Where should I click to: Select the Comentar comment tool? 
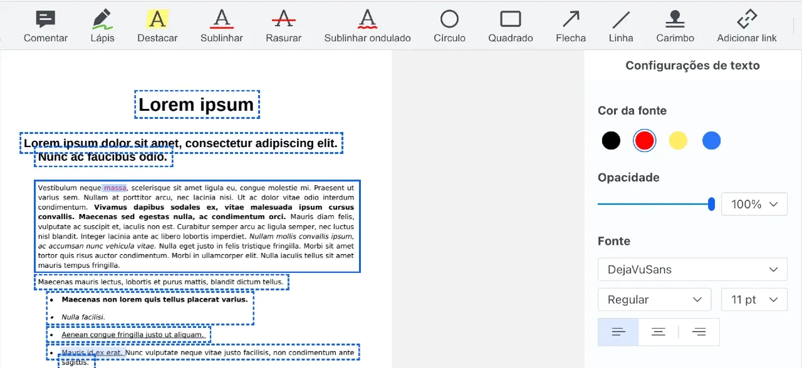[x=45, y=26]
